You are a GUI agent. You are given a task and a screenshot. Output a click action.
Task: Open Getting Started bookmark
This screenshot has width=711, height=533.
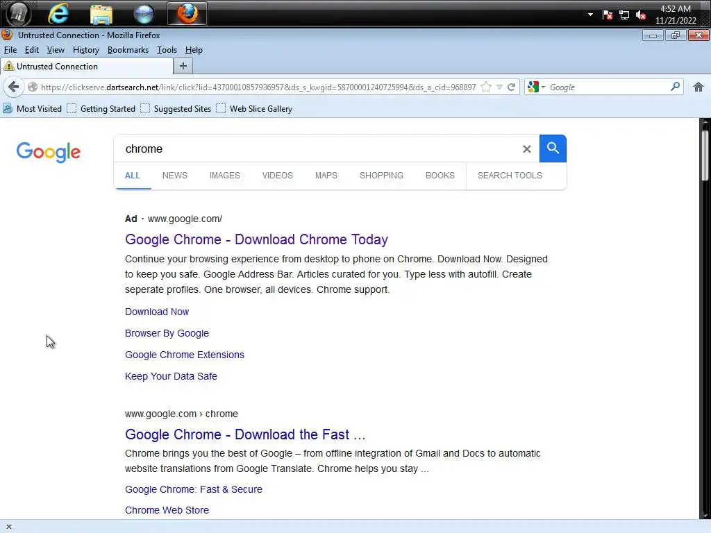[x=101, y=109]
